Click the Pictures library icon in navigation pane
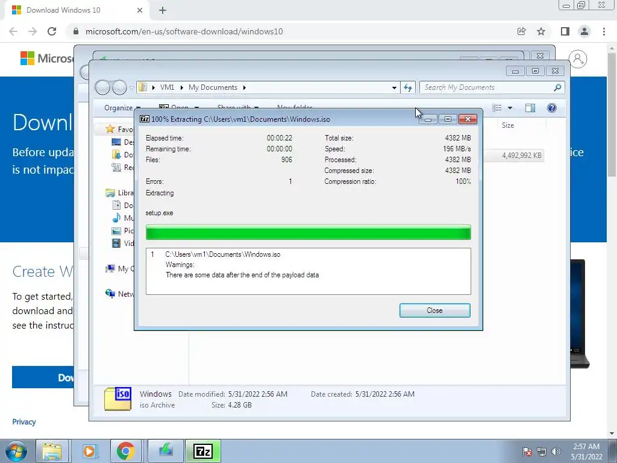The width and height of the screenshot is (617, 463). tap(116, 231)
